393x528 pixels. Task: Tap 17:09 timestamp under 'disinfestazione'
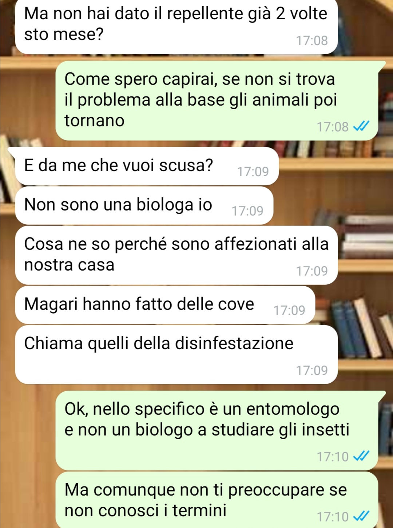click(x=312, y=370)
